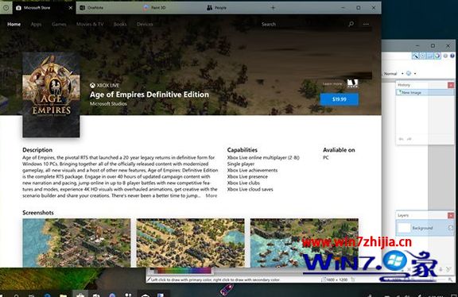
Task: Open the Paint.NET settings gear icon
Action: point(445,56)
